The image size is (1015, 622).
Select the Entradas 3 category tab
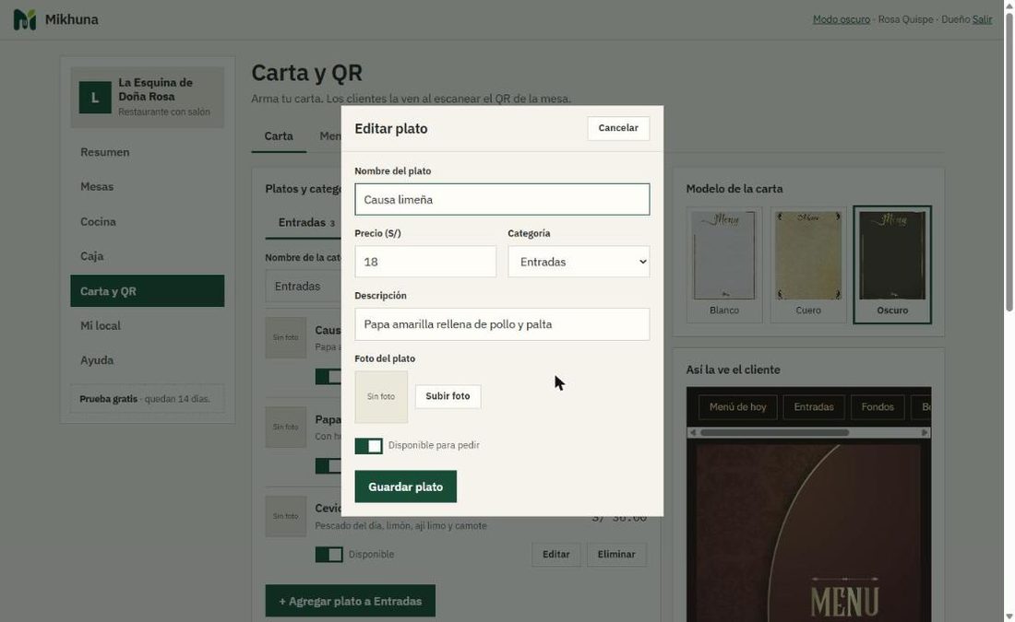[x=306, y=223]
